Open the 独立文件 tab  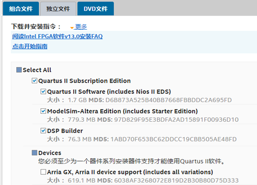58,9
